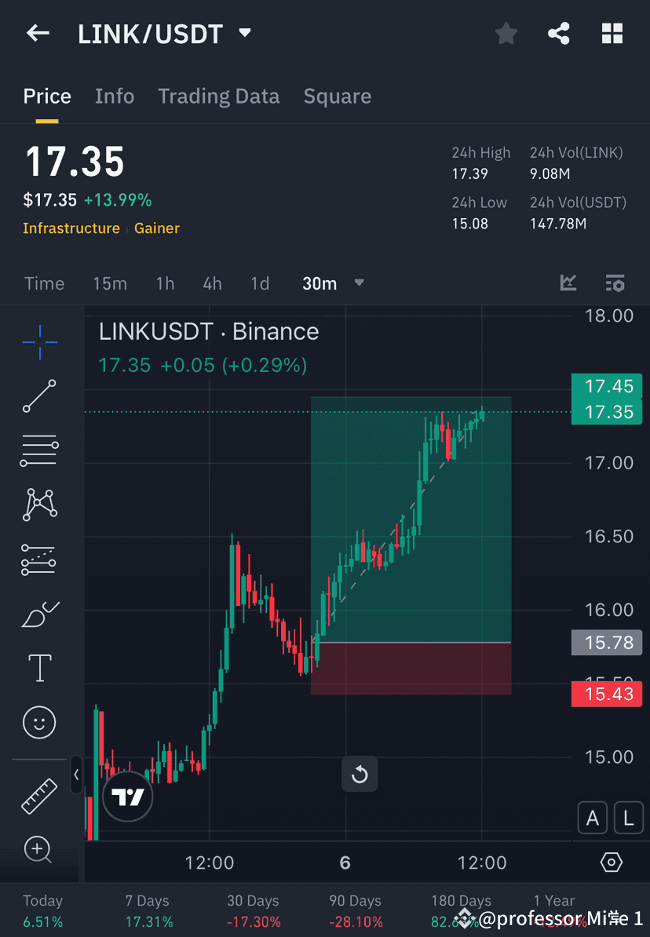Toggle the favorite star for LINK/USDT
The height and width of the screenshot is (937, 650).
[506, 33]
